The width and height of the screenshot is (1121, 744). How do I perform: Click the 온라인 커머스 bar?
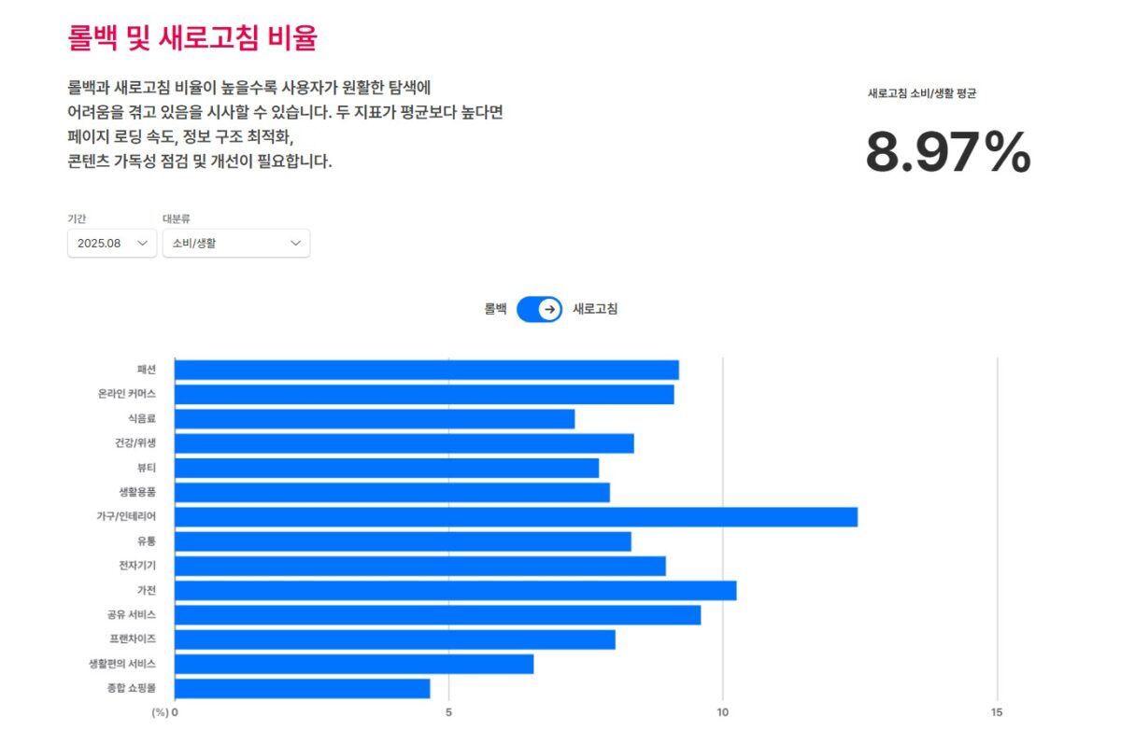click(x=423, y=394)
